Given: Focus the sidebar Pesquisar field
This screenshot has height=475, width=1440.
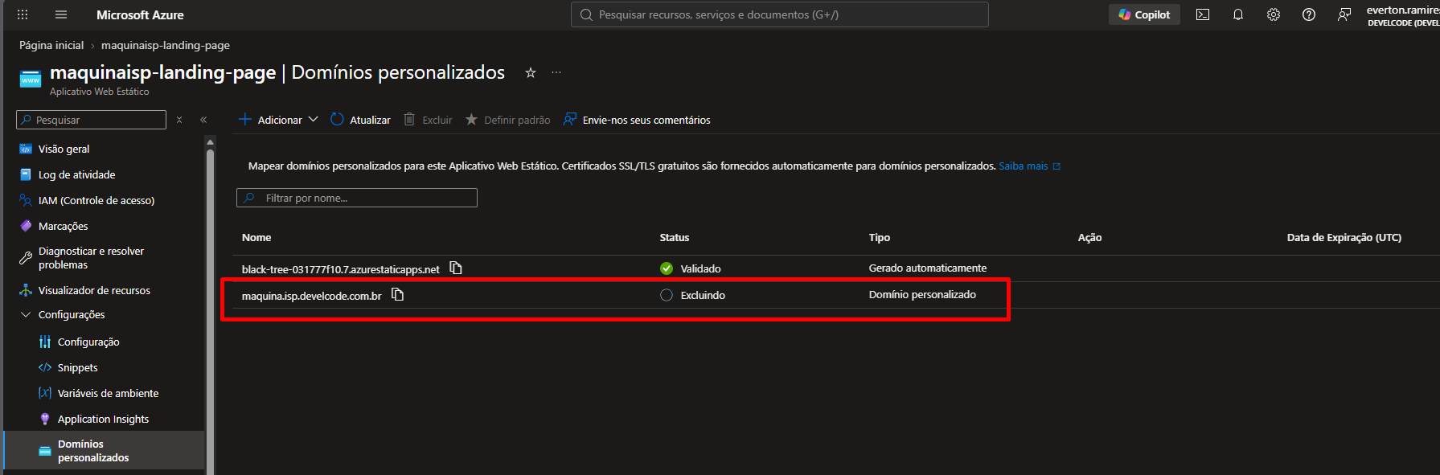Looking at the screenshot, I should (x=91, y=120).
